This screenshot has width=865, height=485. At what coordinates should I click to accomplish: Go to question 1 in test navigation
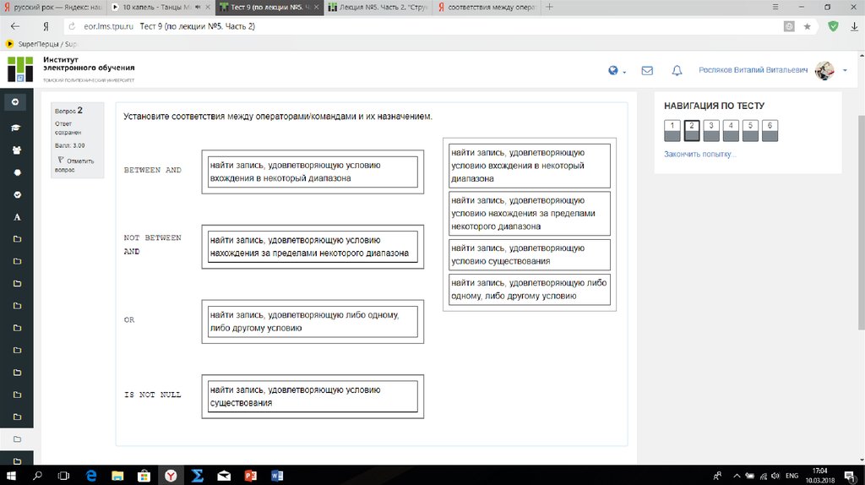point(672,131)
